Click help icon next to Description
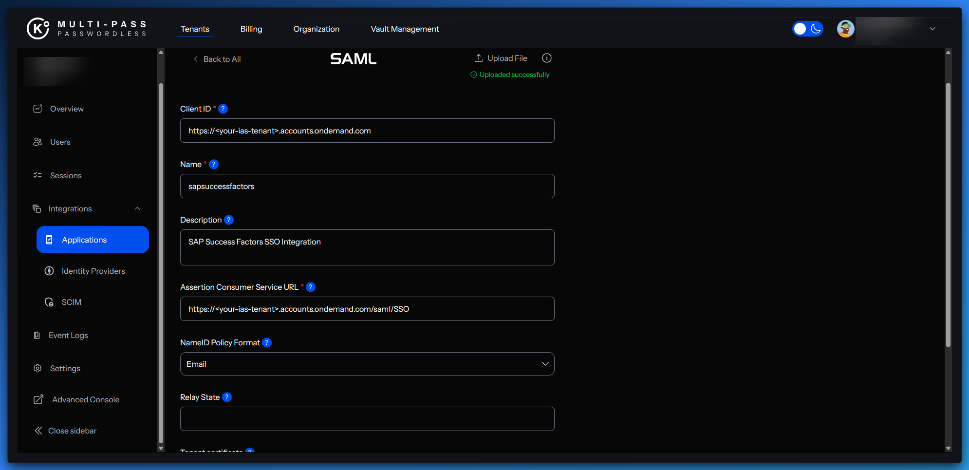969x470 pixels. pyautogui.click(x=229, y=220)
